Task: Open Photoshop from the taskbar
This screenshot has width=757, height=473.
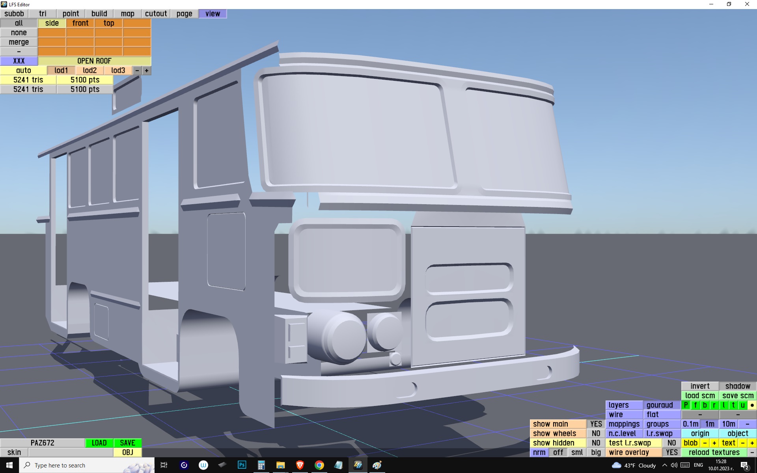Action: [242, 465]
